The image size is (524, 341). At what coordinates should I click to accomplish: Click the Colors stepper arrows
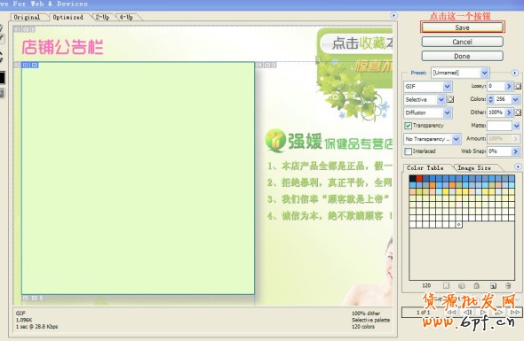(x=490, y=99)
